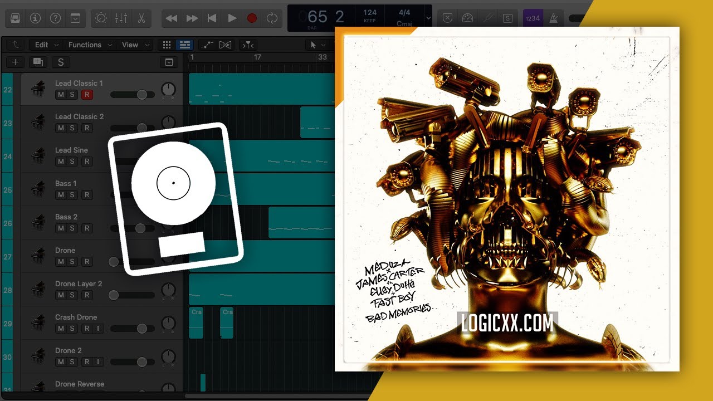Solo the Lead Classic 1 track
The height and width of the screenshot is (401, 713).
[72, 95]
